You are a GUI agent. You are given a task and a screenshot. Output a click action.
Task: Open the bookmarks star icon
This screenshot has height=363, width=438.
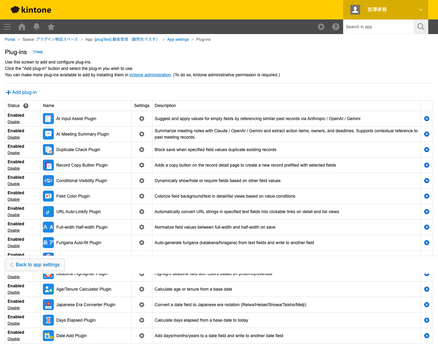click(x=51, y=27)
